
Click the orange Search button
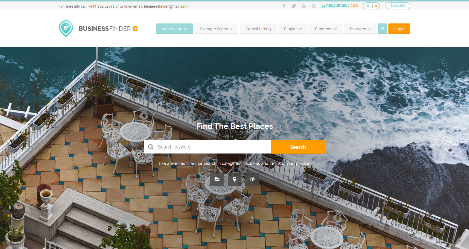[x=298, y=147]
